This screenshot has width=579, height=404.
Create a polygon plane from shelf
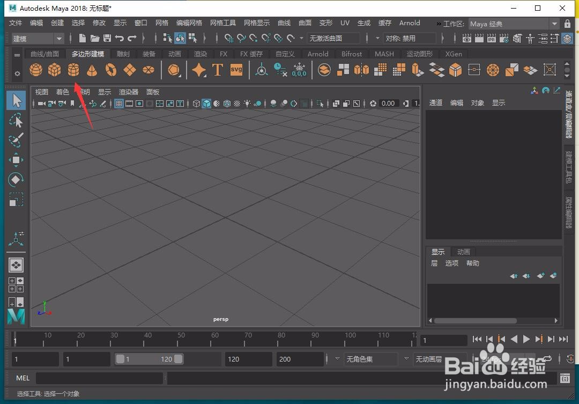tap(130, 70)
